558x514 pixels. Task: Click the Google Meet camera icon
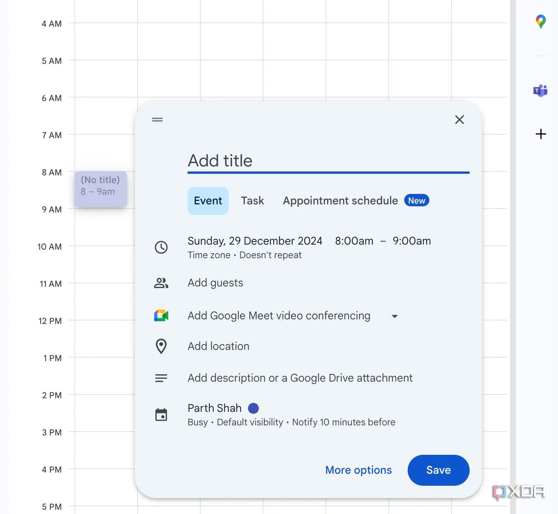pos(161,316)
